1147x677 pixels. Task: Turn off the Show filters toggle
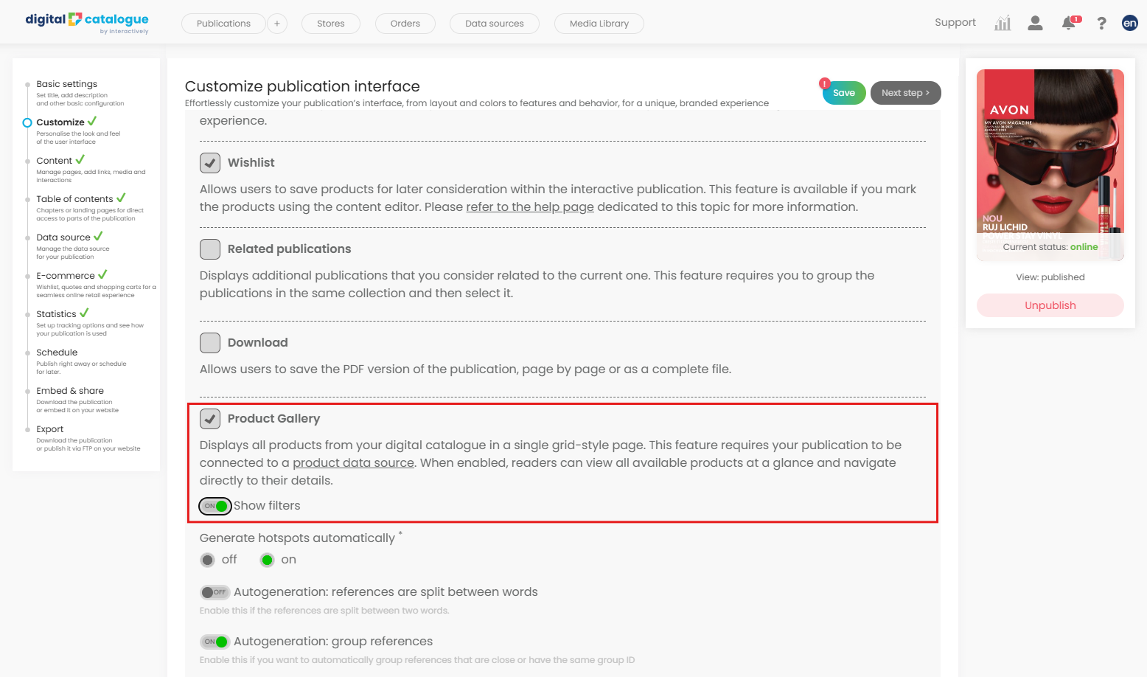(x=215, y=506)
